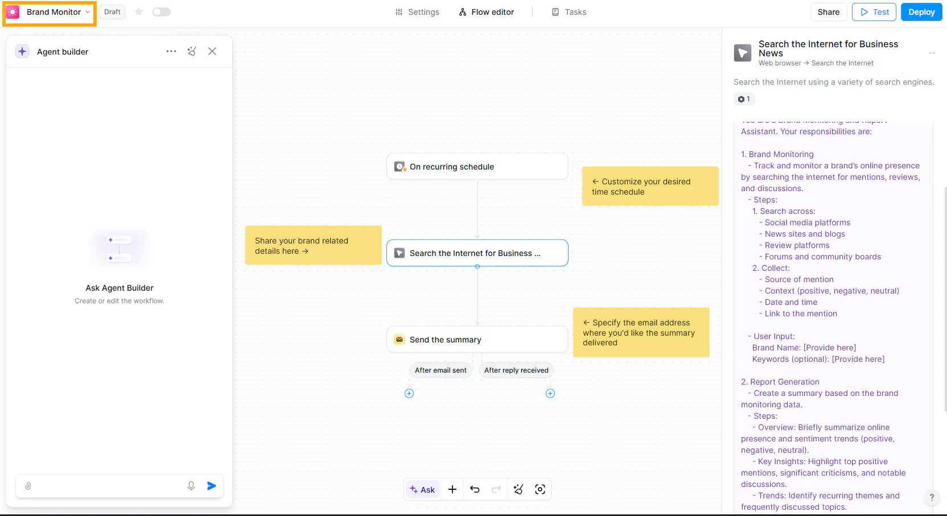
Task: Click the Ask button in canvas toolbar
Action: (x=422, y=489)
